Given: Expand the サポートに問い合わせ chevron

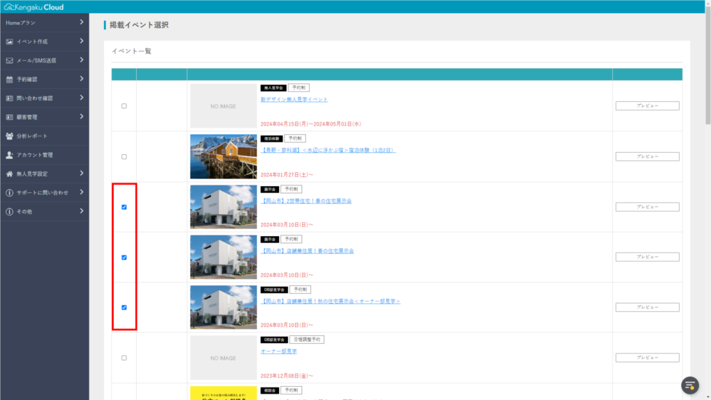Looking at the screenshot, I should (82, 192).
